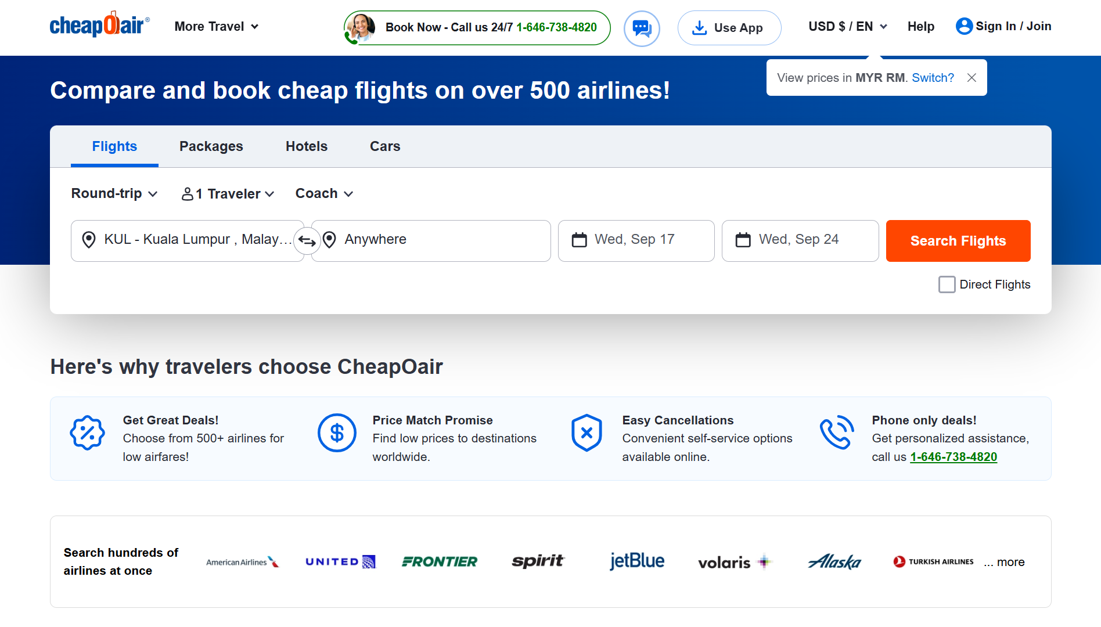Image resolution: width=1101 pixels, height=627 pixels.
Task: Enable the Direct Flights checkbox
Action: point(947,284)
